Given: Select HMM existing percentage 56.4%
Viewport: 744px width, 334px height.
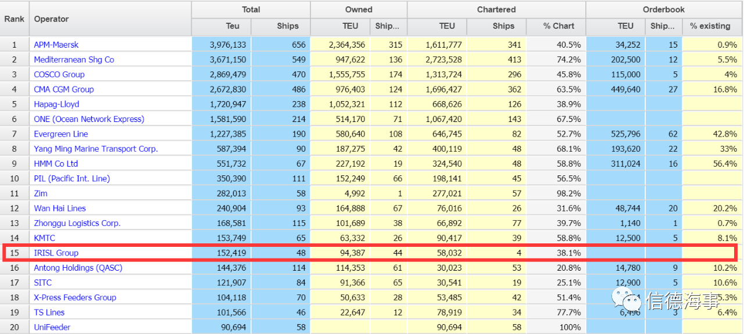Looking at the screenshot, I should coord(725,164).
